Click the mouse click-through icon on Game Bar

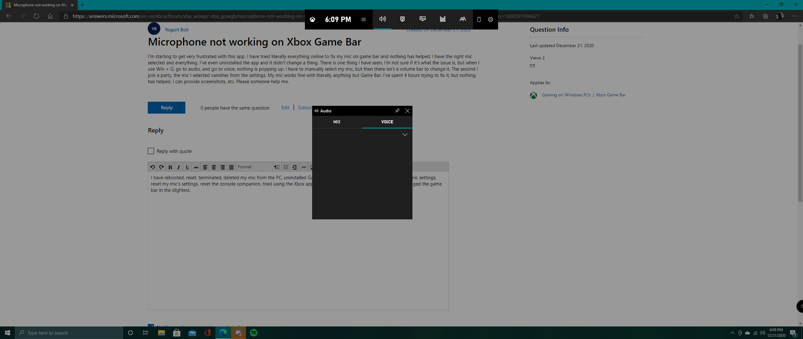[x=479, y=19]
